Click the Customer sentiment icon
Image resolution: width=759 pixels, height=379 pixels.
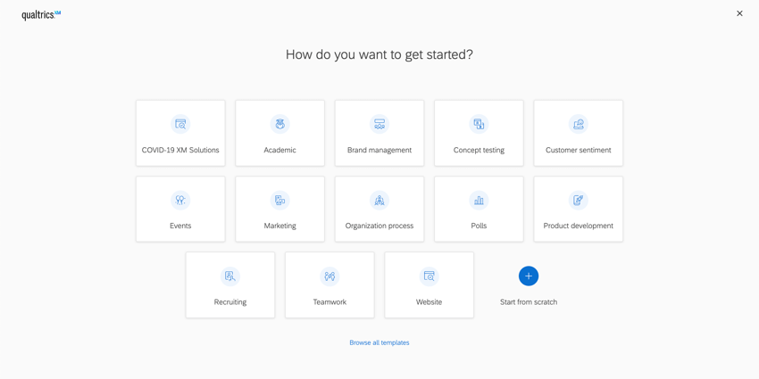(579, 124)
